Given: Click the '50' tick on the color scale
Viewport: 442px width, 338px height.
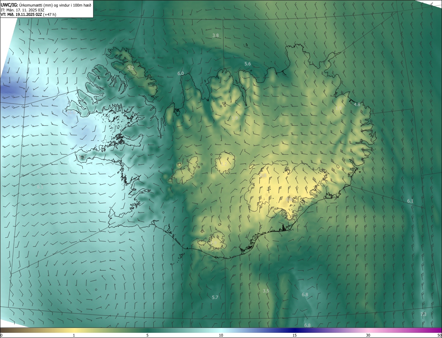Looking at the screenshot, I should [439, 335].
